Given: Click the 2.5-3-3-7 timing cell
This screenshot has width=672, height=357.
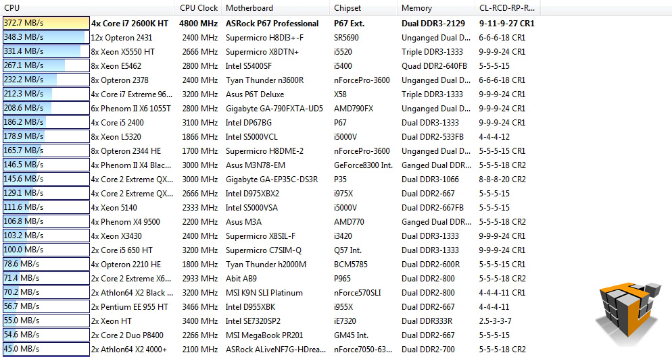Looking at the screenshot, I should (x=495, y=321).
